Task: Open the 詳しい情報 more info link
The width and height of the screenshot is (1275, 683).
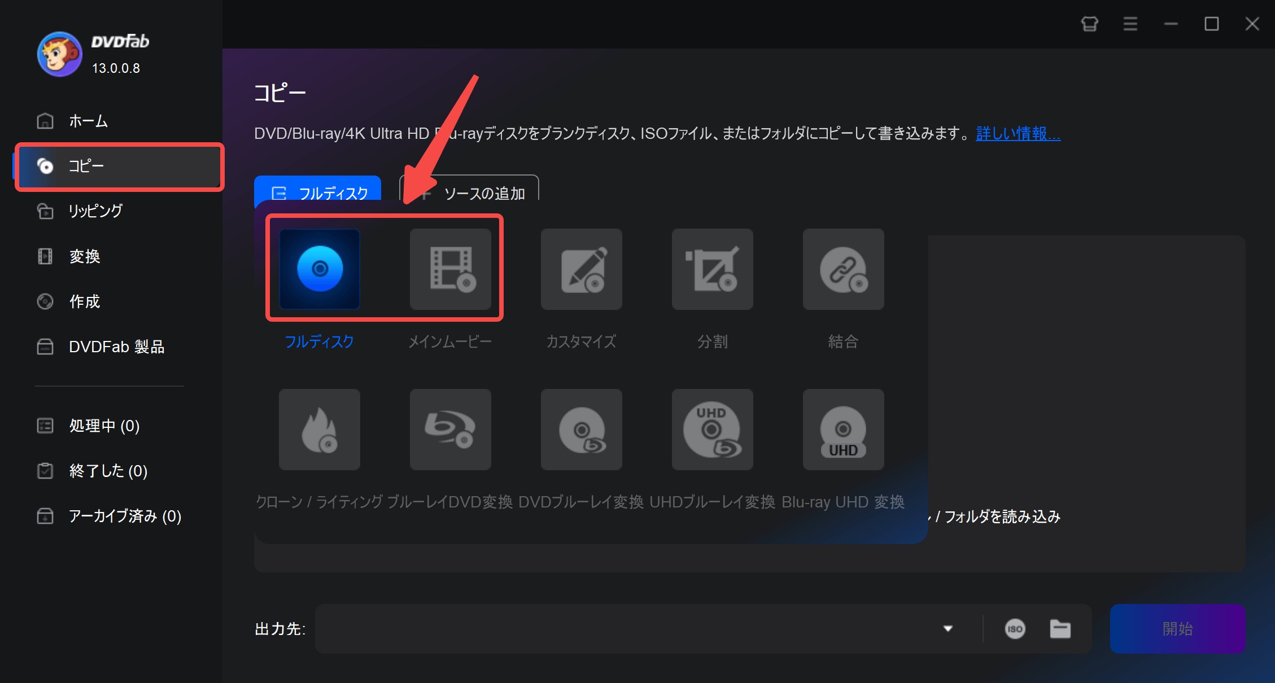Action: (1018, 133)
